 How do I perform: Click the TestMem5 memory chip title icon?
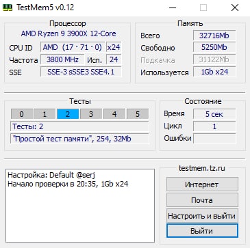(7, 8)
